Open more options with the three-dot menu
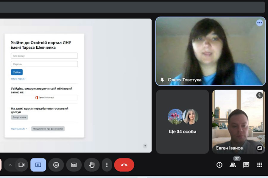 (107, 165)
